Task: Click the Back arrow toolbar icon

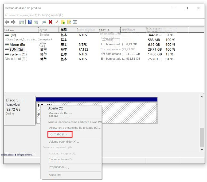Action: pos(7,22)
